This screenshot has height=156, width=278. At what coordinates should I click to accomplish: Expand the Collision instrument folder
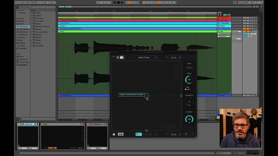point(32,16)
